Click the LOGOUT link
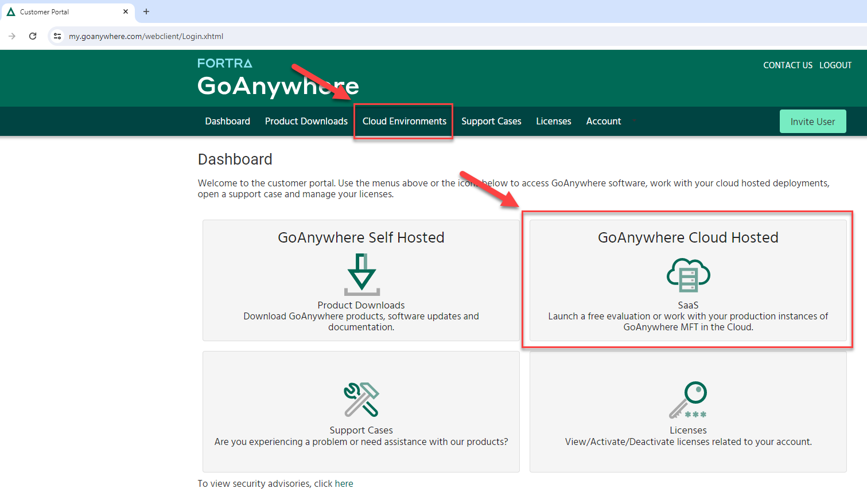 pyautogui.click(x=835, y=65)
